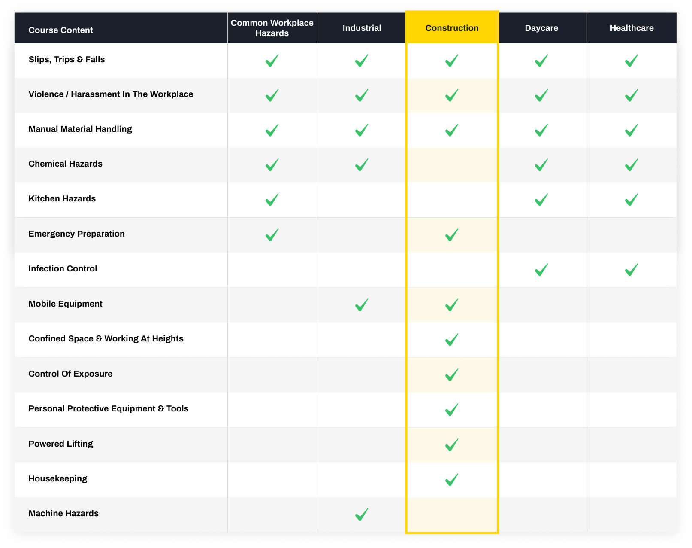692x548 pixels.
Task: Select the Industrial column header
Action: [362, 28]
